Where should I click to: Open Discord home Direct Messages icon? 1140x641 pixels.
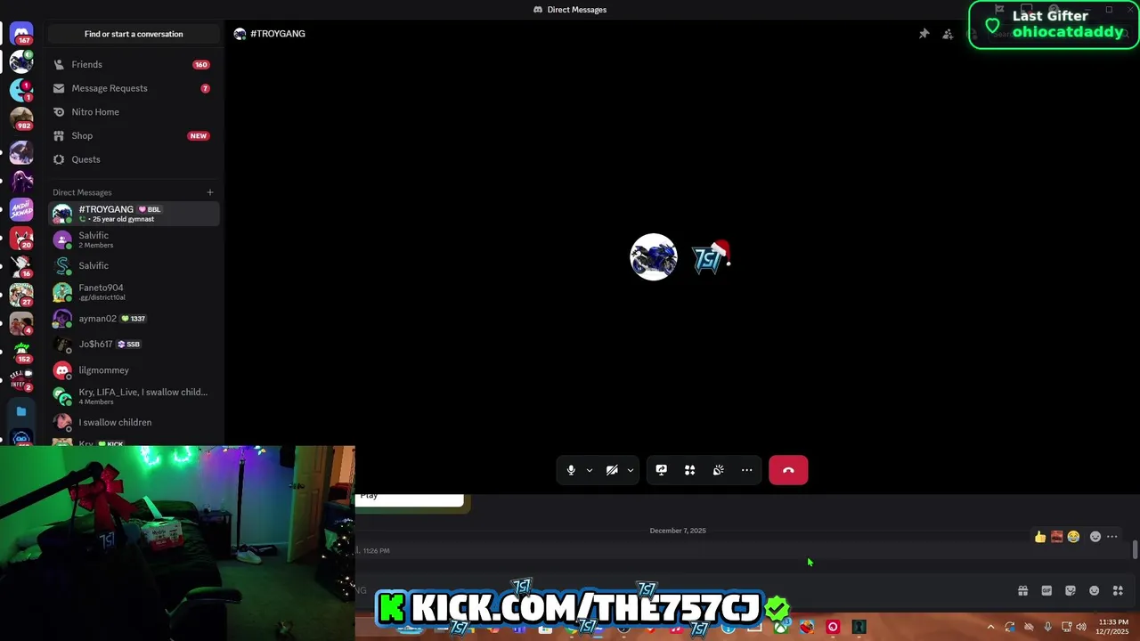coord(21,33)
